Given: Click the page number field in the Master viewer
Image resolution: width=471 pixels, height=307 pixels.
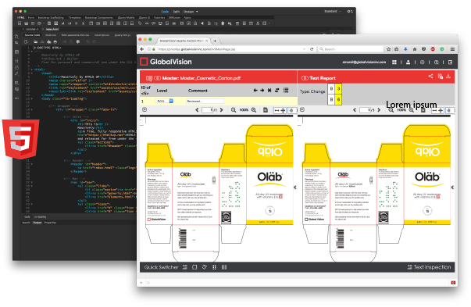Looking at the screenshot, I should point(208,110).
